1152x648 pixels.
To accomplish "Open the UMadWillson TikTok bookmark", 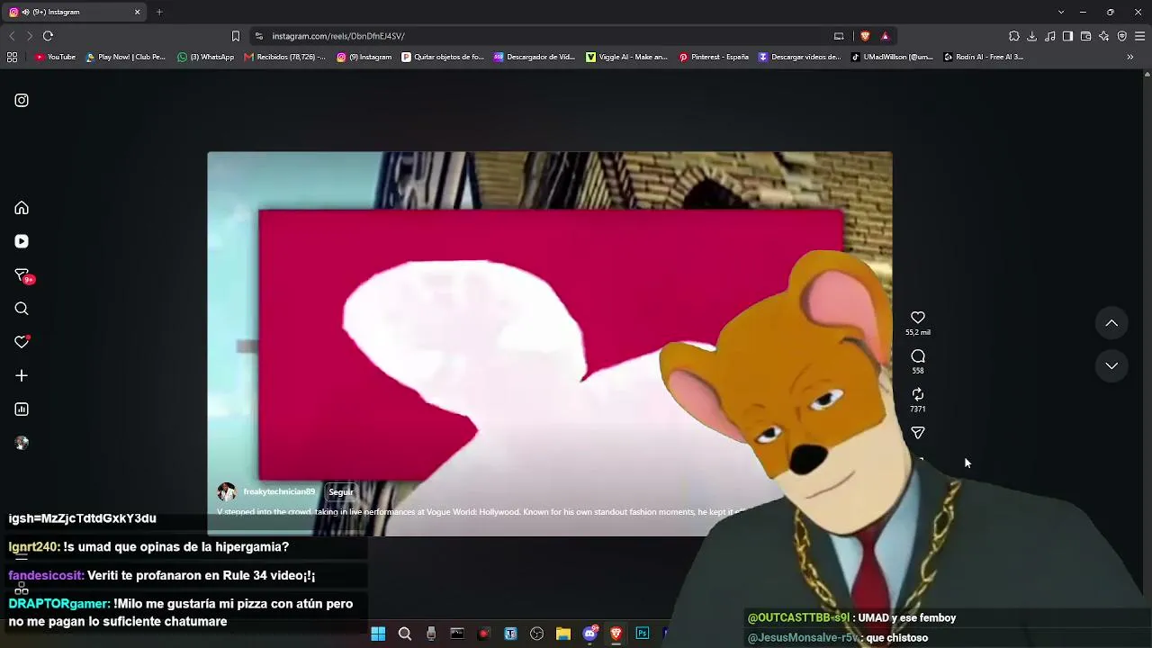I will coord(893,57).
